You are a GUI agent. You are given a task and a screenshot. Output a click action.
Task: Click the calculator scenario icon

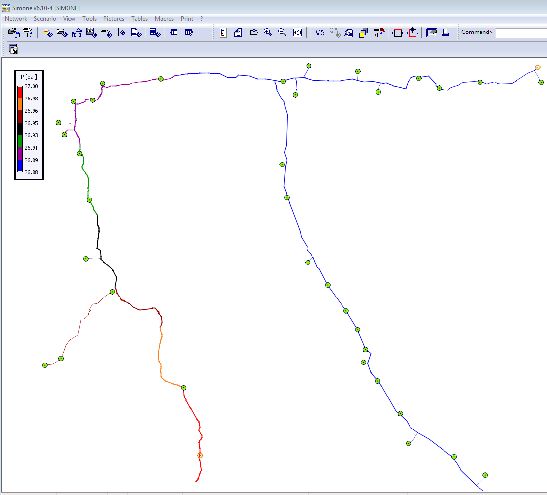coord(155,33)
